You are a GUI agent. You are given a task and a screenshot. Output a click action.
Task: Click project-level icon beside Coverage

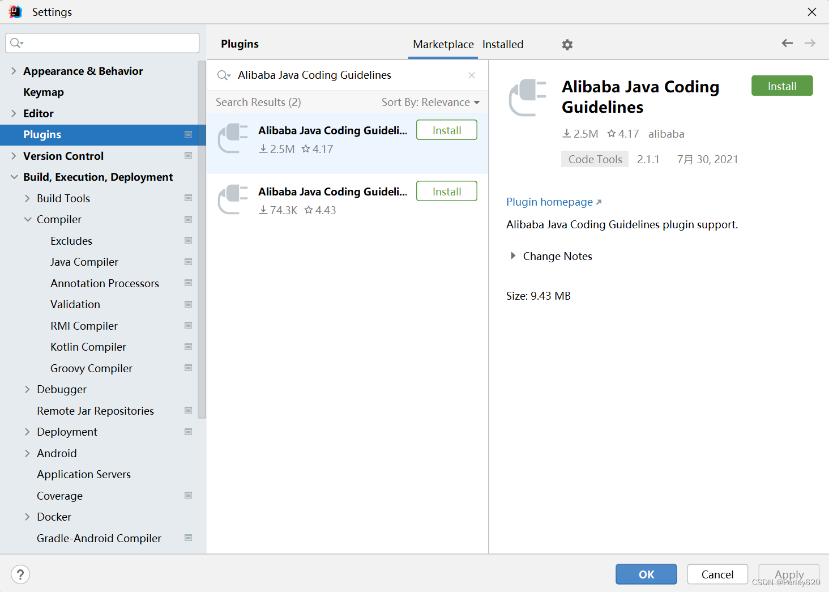(x=189, y=495)
